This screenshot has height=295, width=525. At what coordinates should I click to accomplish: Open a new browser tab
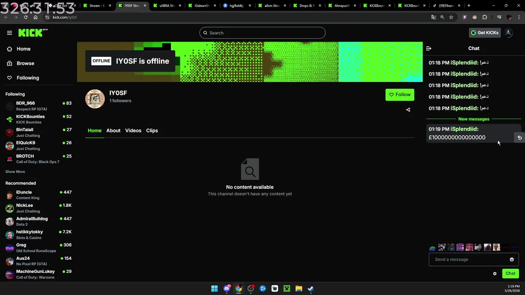click(469, 6)
